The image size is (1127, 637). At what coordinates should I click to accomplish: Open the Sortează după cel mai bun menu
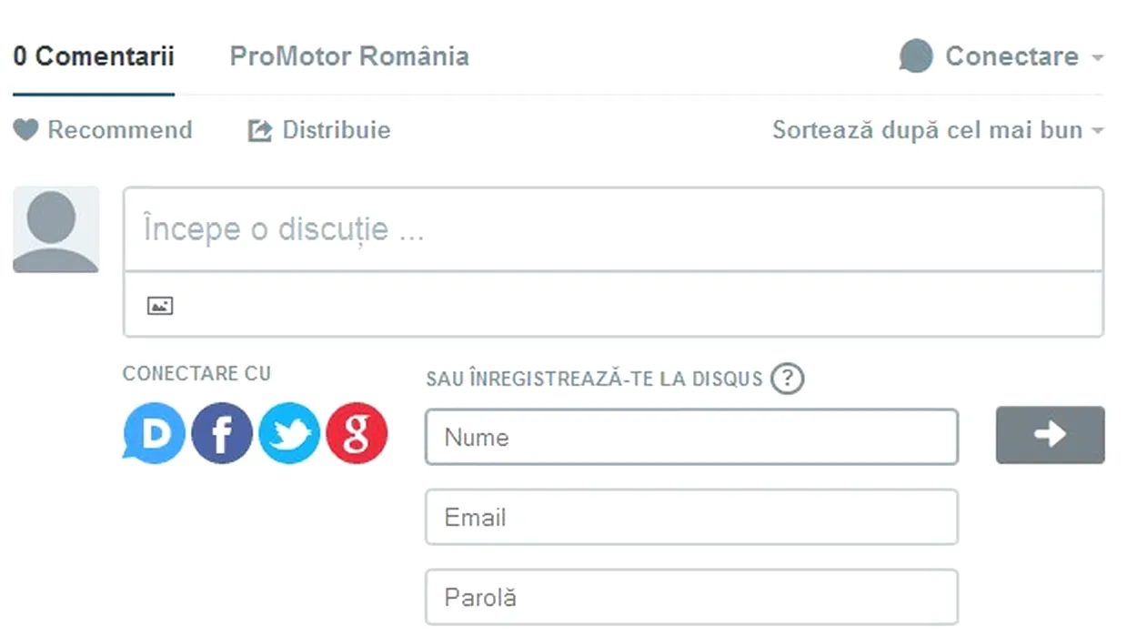click(x=938, y=130)
